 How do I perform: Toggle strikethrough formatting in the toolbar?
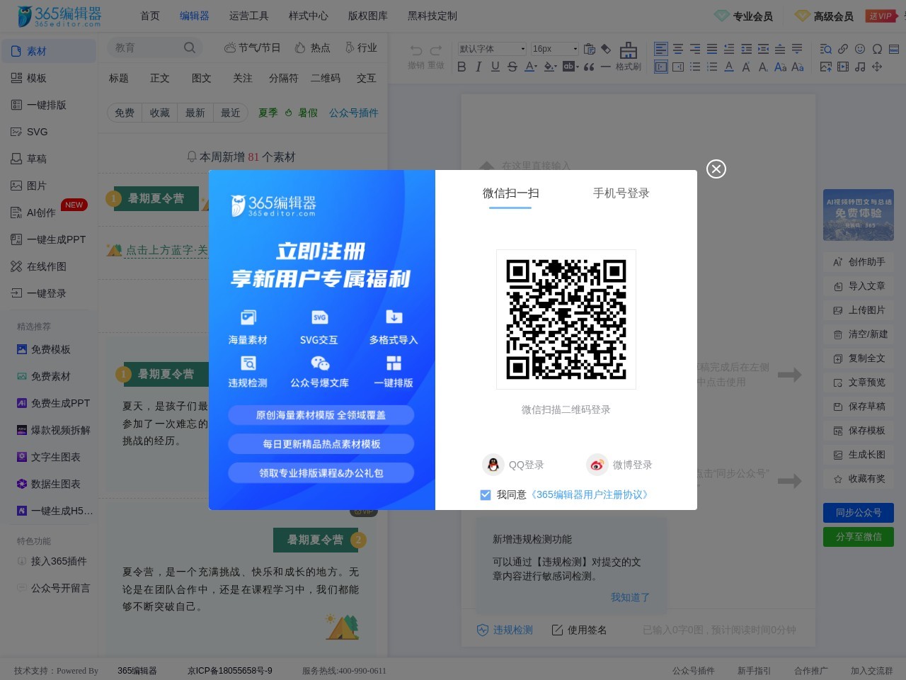point(512,67)
